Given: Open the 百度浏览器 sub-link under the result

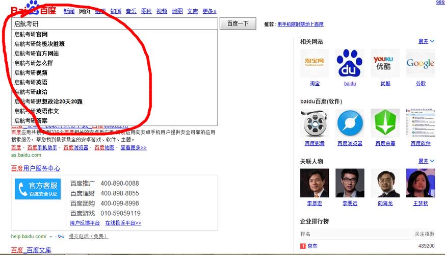Looking at the screenshot, I should pyautogui.click(x=75, y=148).
